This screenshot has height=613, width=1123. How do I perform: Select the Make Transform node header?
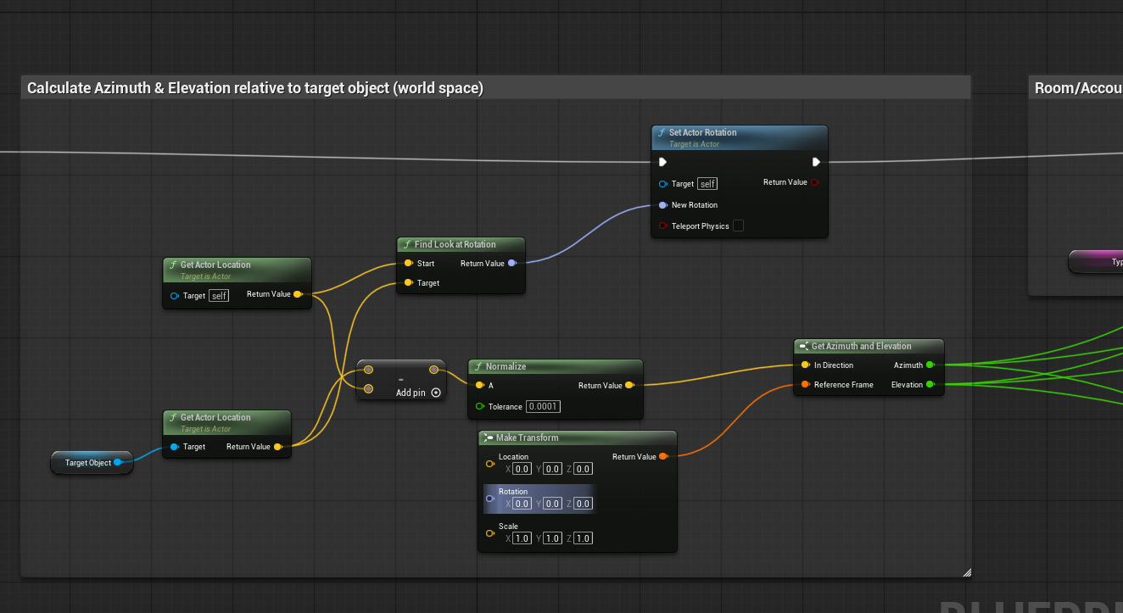[x=578, y=437]
